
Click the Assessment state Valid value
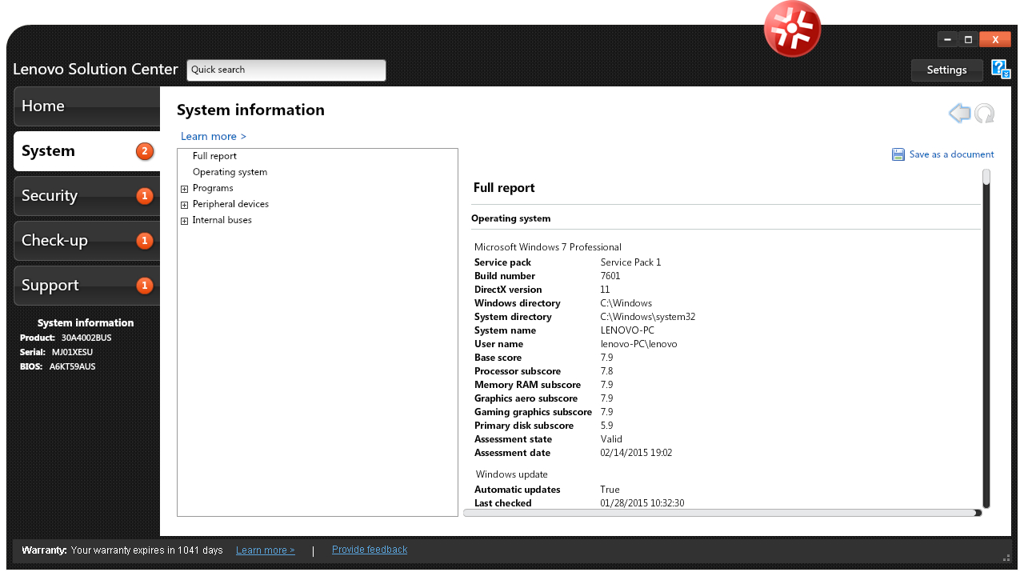611,439
